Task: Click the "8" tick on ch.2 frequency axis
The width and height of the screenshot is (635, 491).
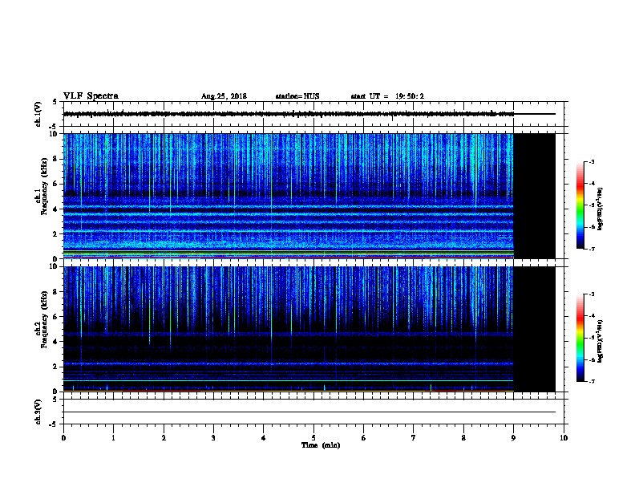Action: pos(56,292)
